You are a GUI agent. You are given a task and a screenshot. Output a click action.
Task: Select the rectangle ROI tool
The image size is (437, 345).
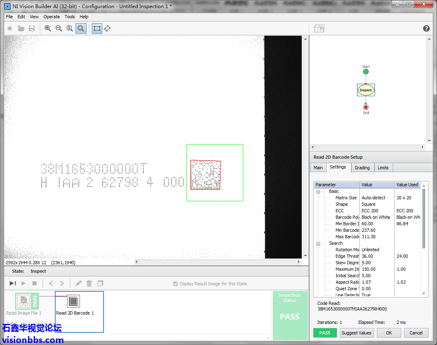pyautogui.click(x=97, y=28)
